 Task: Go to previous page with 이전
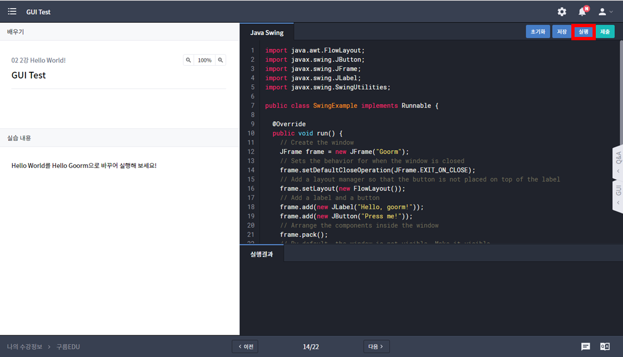coord(245,346)
